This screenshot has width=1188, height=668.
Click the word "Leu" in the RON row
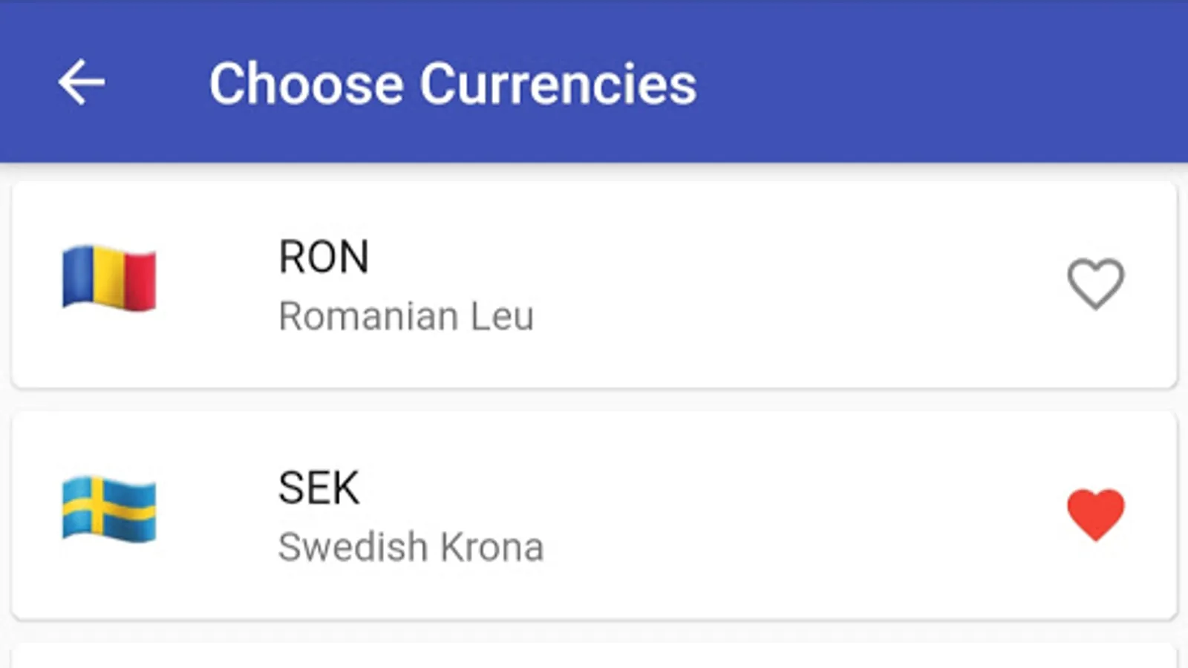click(x=503, y=316)
